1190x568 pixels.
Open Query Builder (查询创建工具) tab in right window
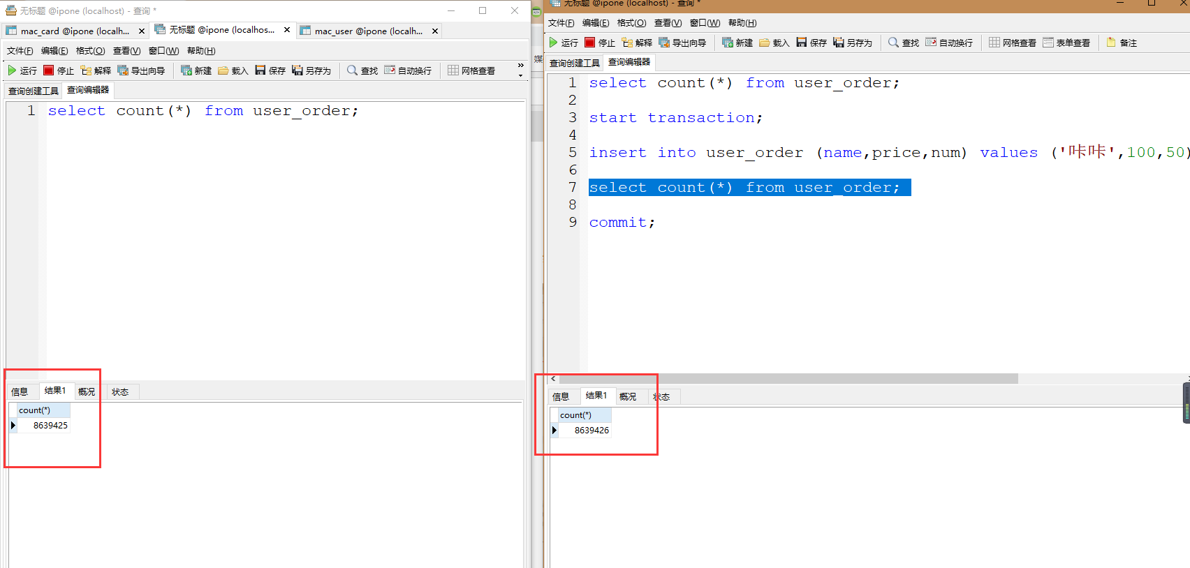pos(575,63)
